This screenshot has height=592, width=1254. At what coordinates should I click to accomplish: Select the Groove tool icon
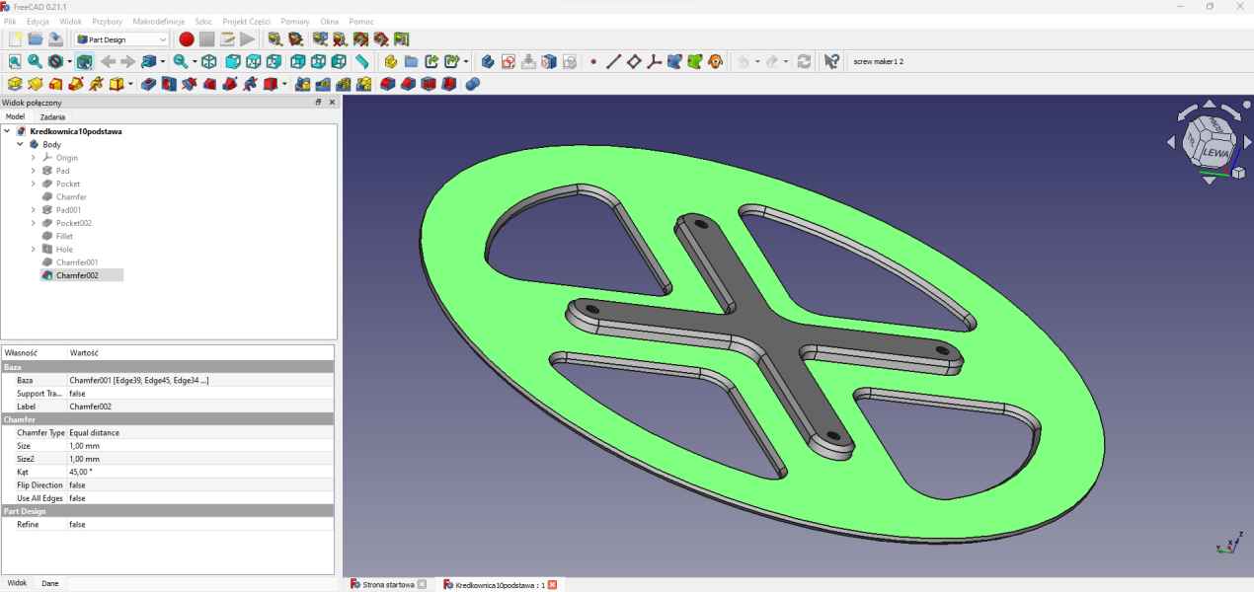[x=190, y=84]
